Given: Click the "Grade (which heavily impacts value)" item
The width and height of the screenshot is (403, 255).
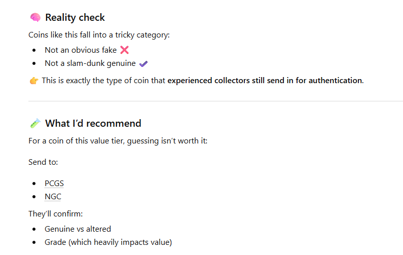Looking at the screenshot, I should pos(108,242).
